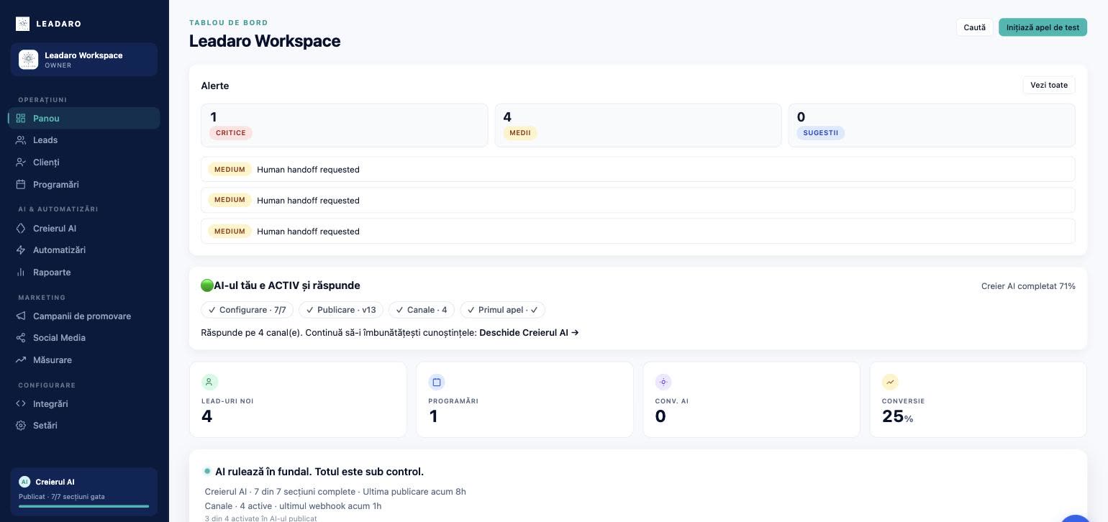The image size is (1108, 522).
Task: Select Automatizări in the sidebar
Action: pyautogui.click(x=84, y=250)
